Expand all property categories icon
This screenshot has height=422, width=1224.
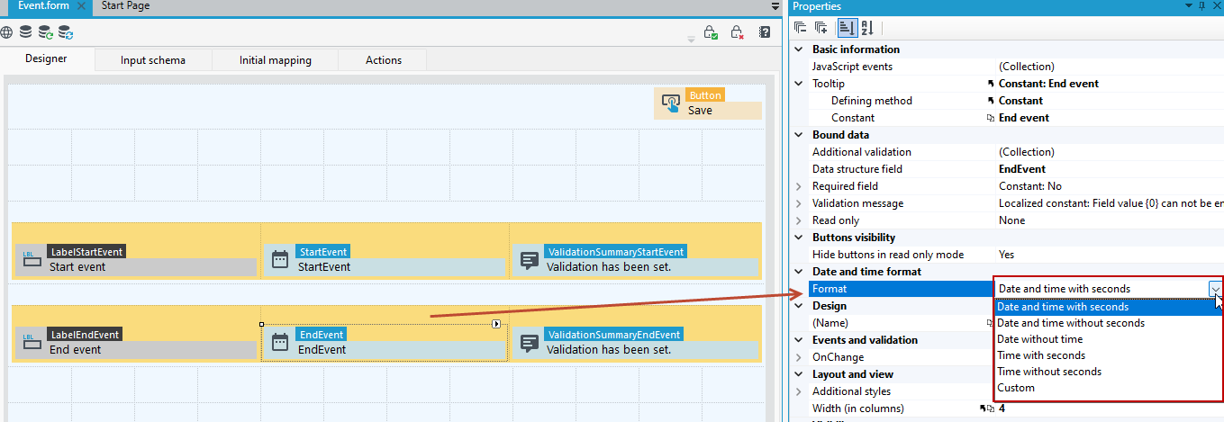[821, 28]
